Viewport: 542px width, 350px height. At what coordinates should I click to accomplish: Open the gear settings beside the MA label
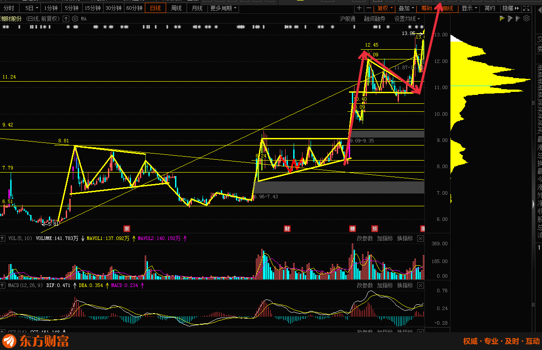coord(75,19)
